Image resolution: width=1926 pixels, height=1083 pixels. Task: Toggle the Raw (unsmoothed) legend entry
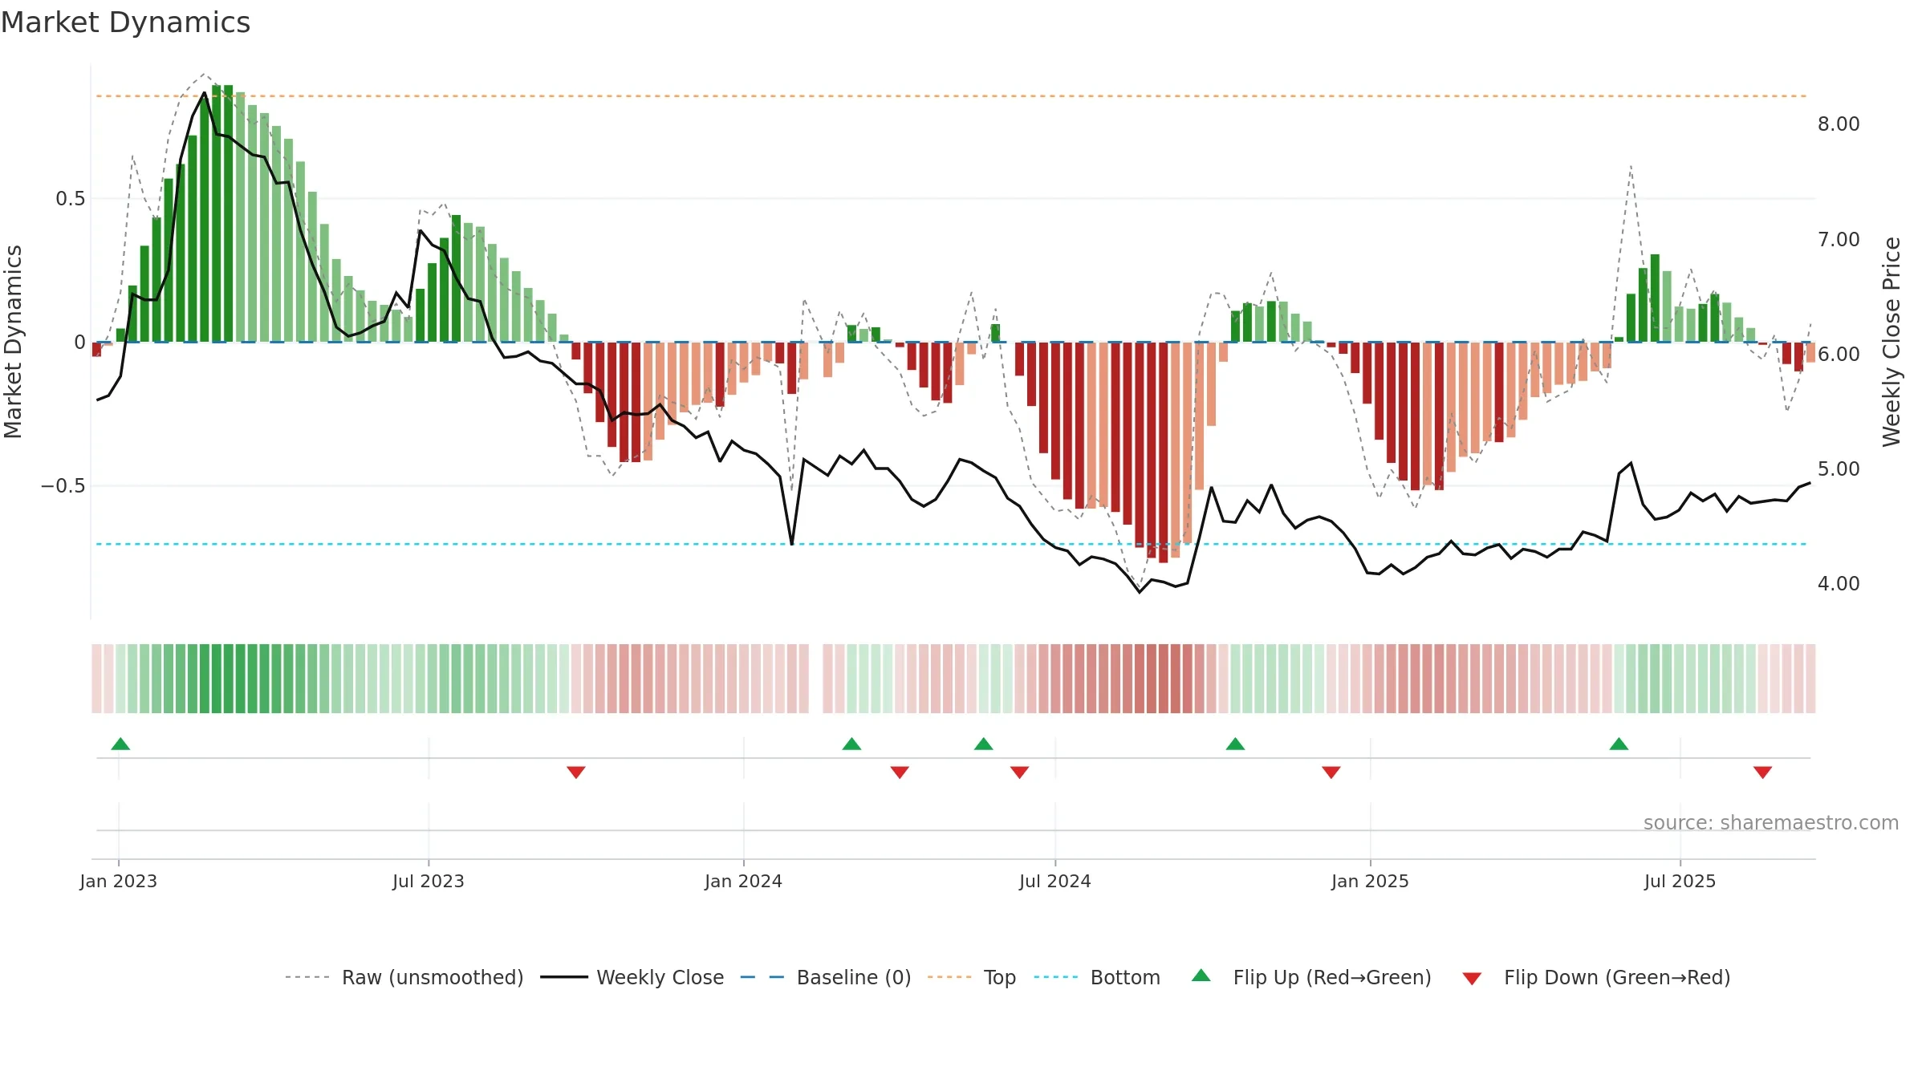[x=404, y=977]
